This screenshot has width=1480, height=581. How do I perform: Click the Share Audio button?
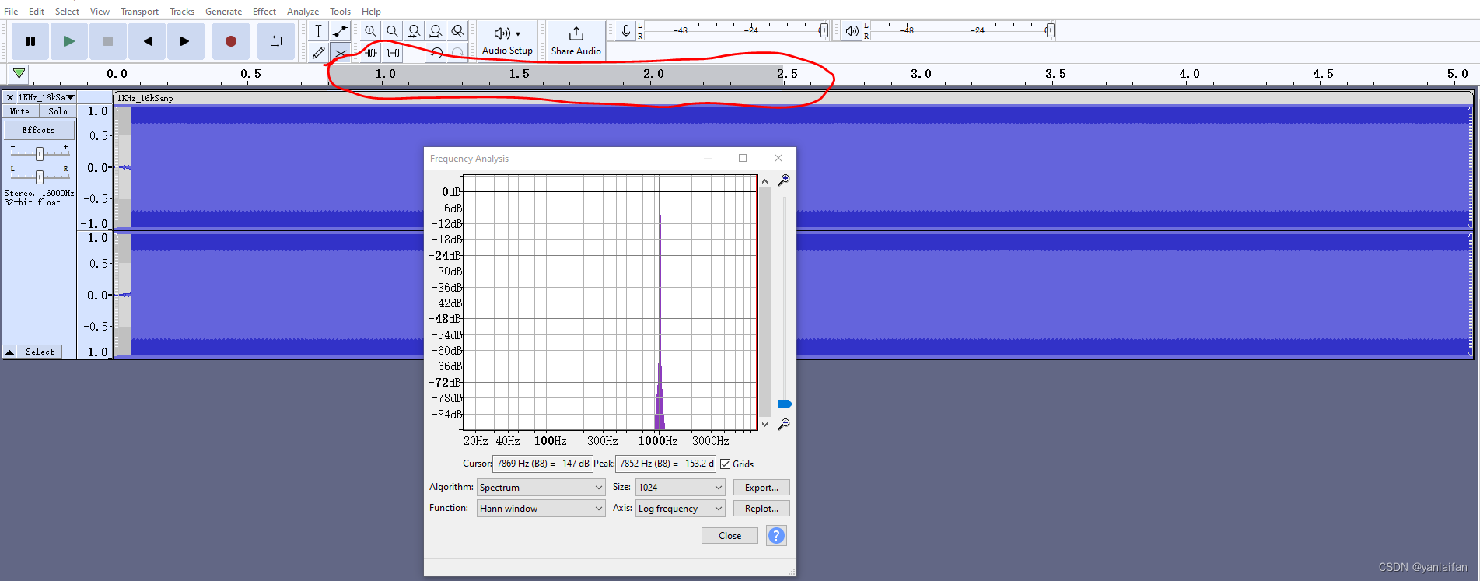(576, 40)
